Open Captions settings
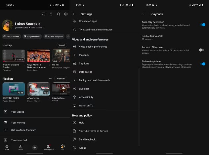 coord(104,63)
